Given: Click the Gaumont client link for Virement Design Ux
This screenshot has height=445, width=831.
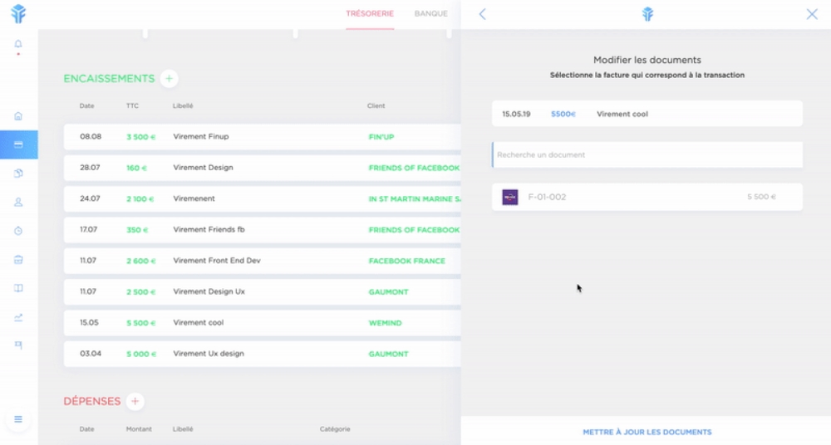Looking at the screenshot, I should pos(388,291).
